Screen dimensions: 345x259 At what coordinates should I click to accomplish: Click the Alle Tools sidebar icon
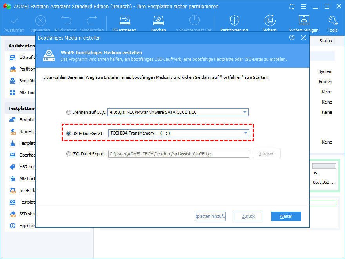pos(13,93)
